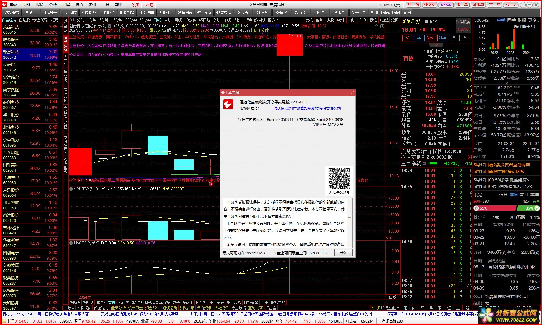Toggle 复权 adjustment option
Viewport: 542px width, 325px height.
pyautogui.click(x=309, y=20)
